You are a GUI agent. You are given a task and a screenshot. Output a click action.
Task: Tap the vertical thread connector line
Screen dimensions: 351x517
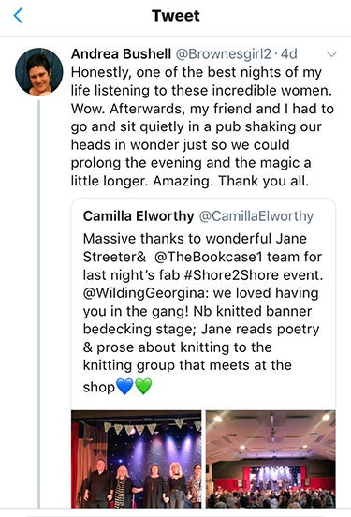(x=39, y=303)
